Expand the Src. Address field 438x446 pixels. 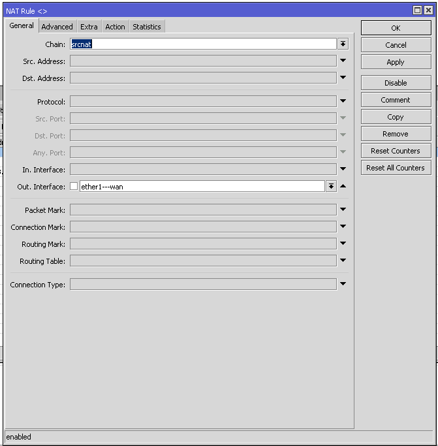(343, 61)
